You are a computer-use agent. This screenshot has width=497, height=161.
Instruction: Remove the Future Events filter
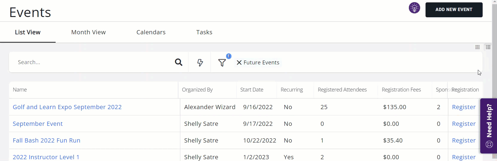239,63
